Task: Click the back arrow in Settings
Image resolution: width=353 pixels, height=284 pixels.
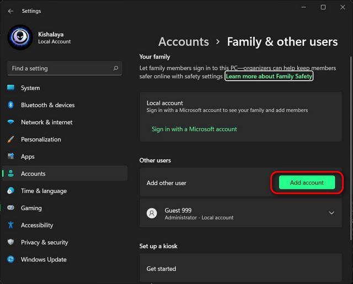Action: pos(10,11)
